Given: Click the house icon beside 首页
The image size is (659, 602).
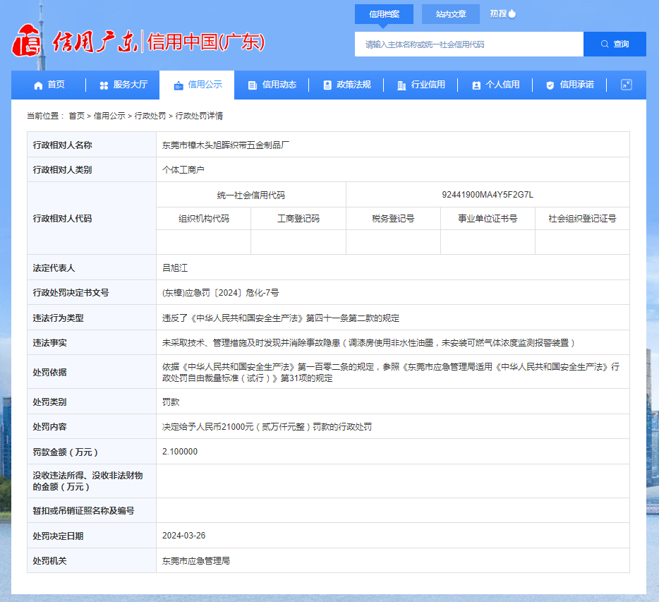Looking at the screenshot, I should [38, 85].
